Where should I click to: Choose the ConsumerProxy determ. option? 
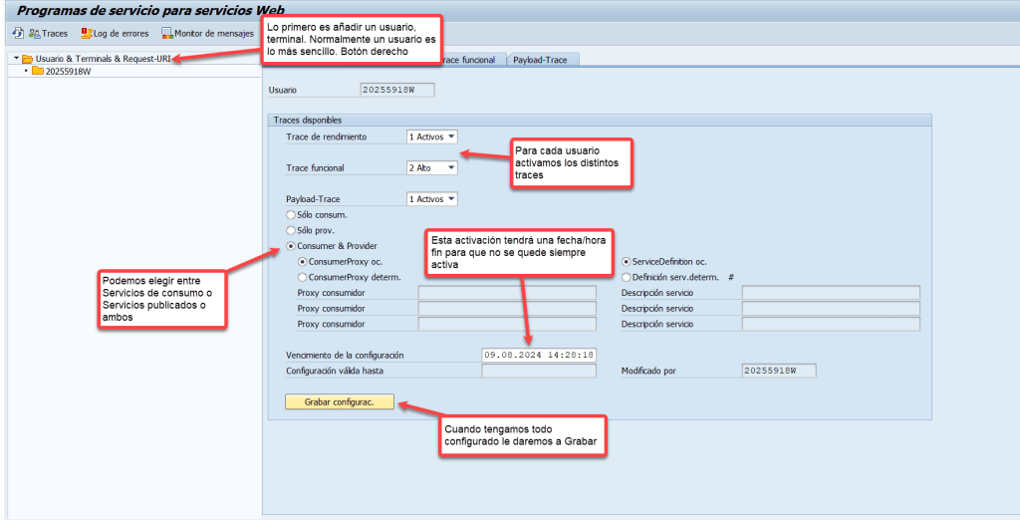pos(303,277)
